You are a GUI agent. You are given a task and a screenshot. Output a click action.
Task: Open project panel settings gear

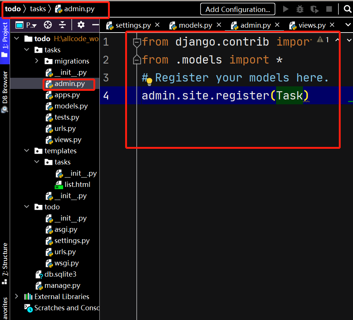click(x=81, y=25)
